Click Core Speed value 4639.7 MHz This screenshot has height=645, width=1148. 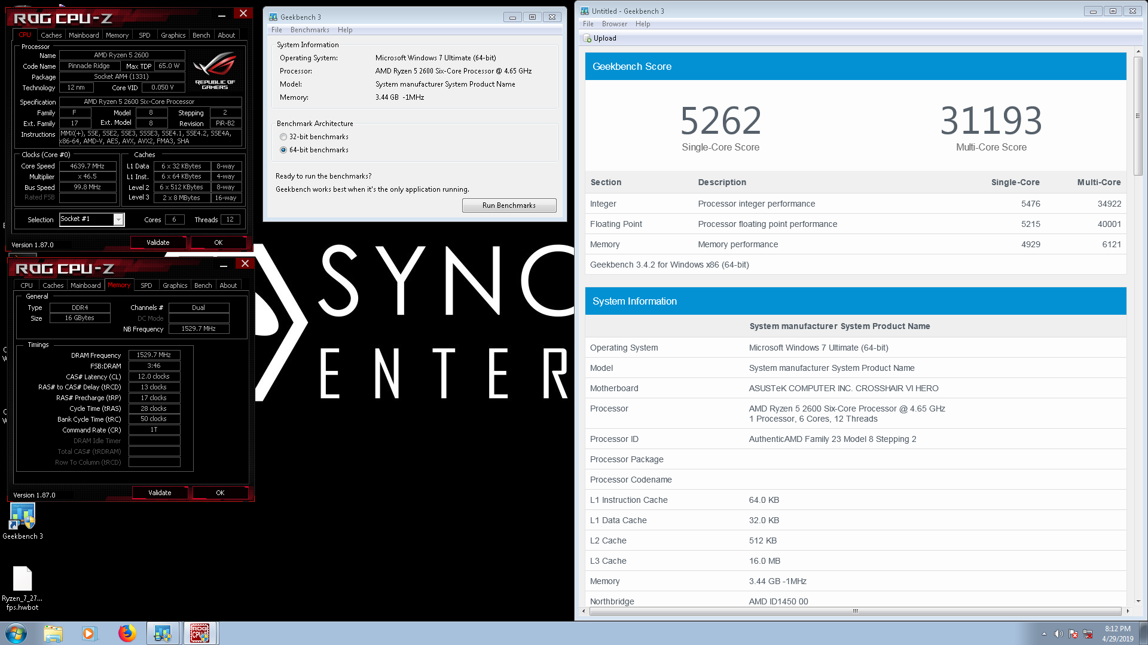(x=87, y=166)
